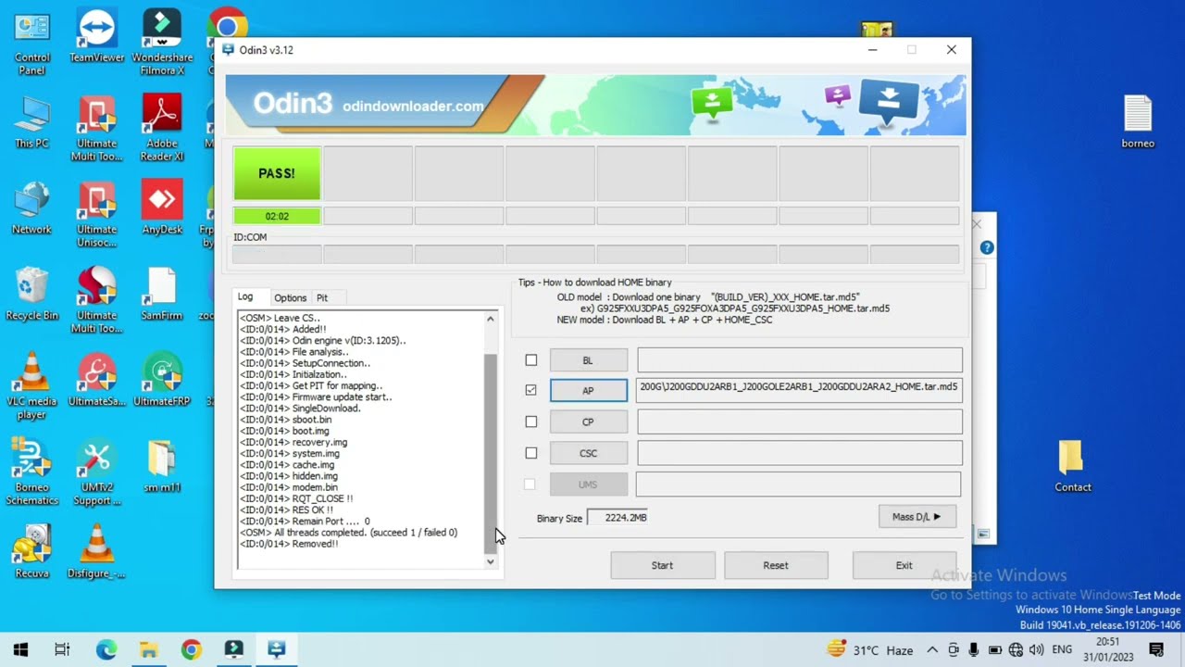Click the BL file button

click(588, 360)
